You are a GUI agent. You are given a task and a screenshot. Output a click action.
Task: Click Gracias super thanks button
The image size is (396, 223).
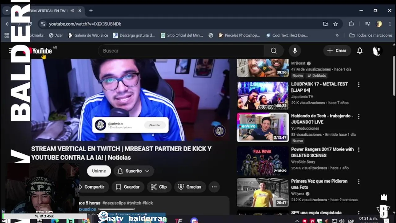(x=190, y=187)
